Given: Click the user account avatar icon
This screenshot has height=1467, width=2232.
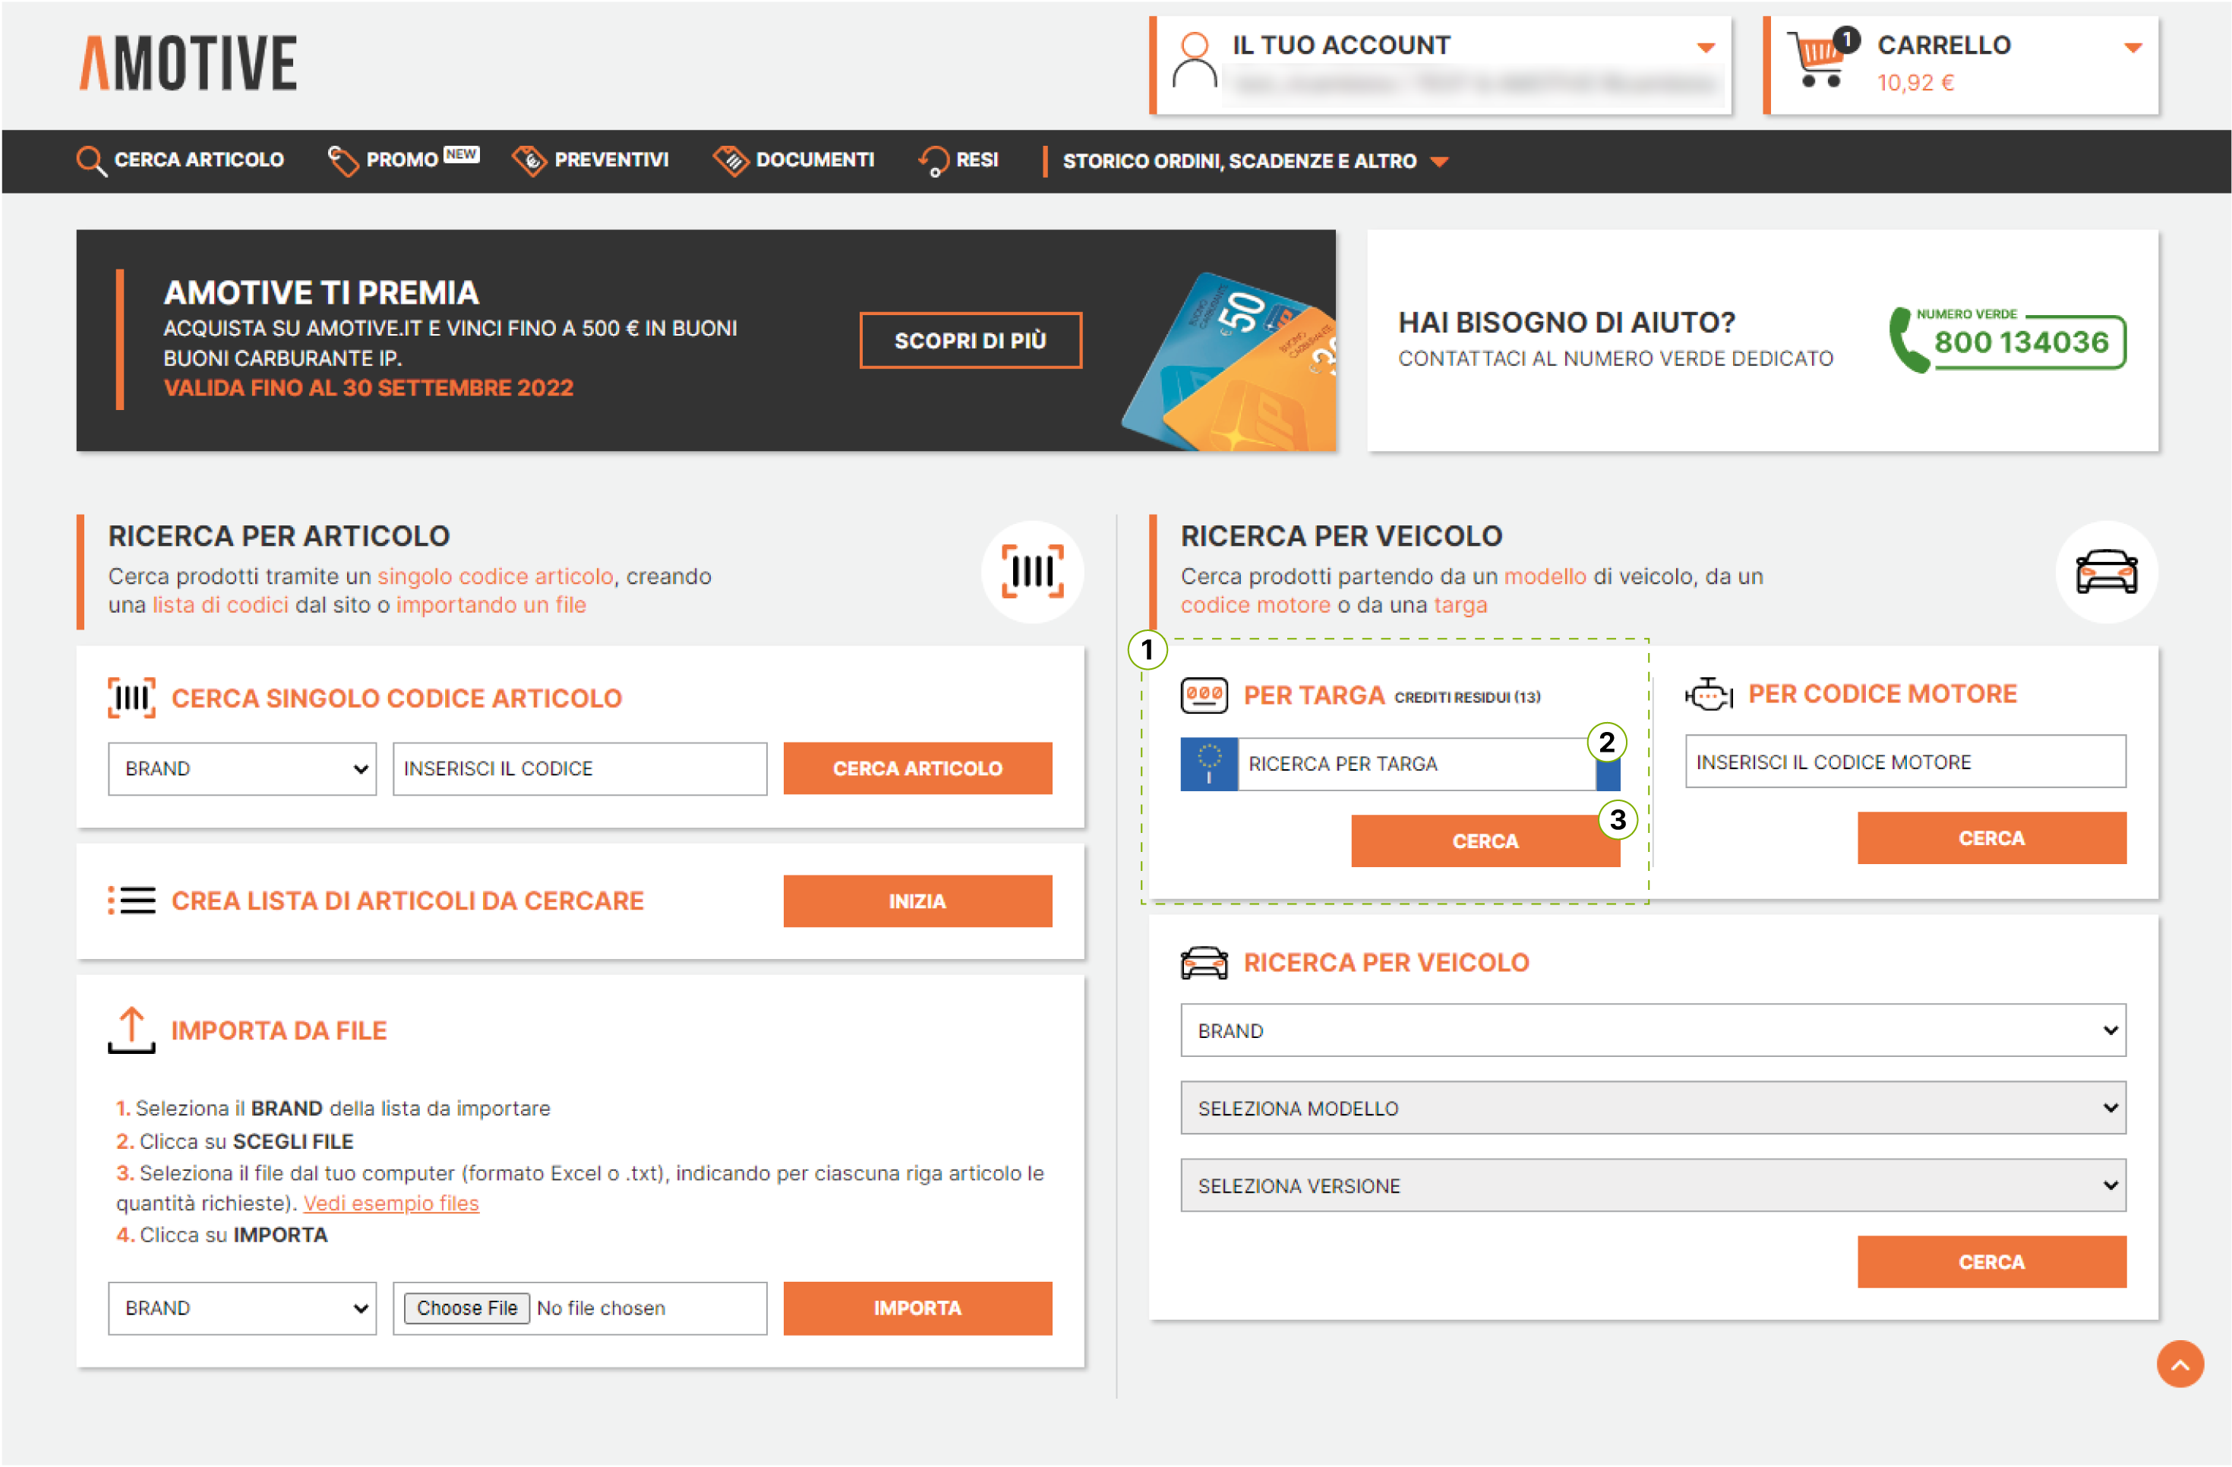Looking at the screenshot, I should 1194,62.
